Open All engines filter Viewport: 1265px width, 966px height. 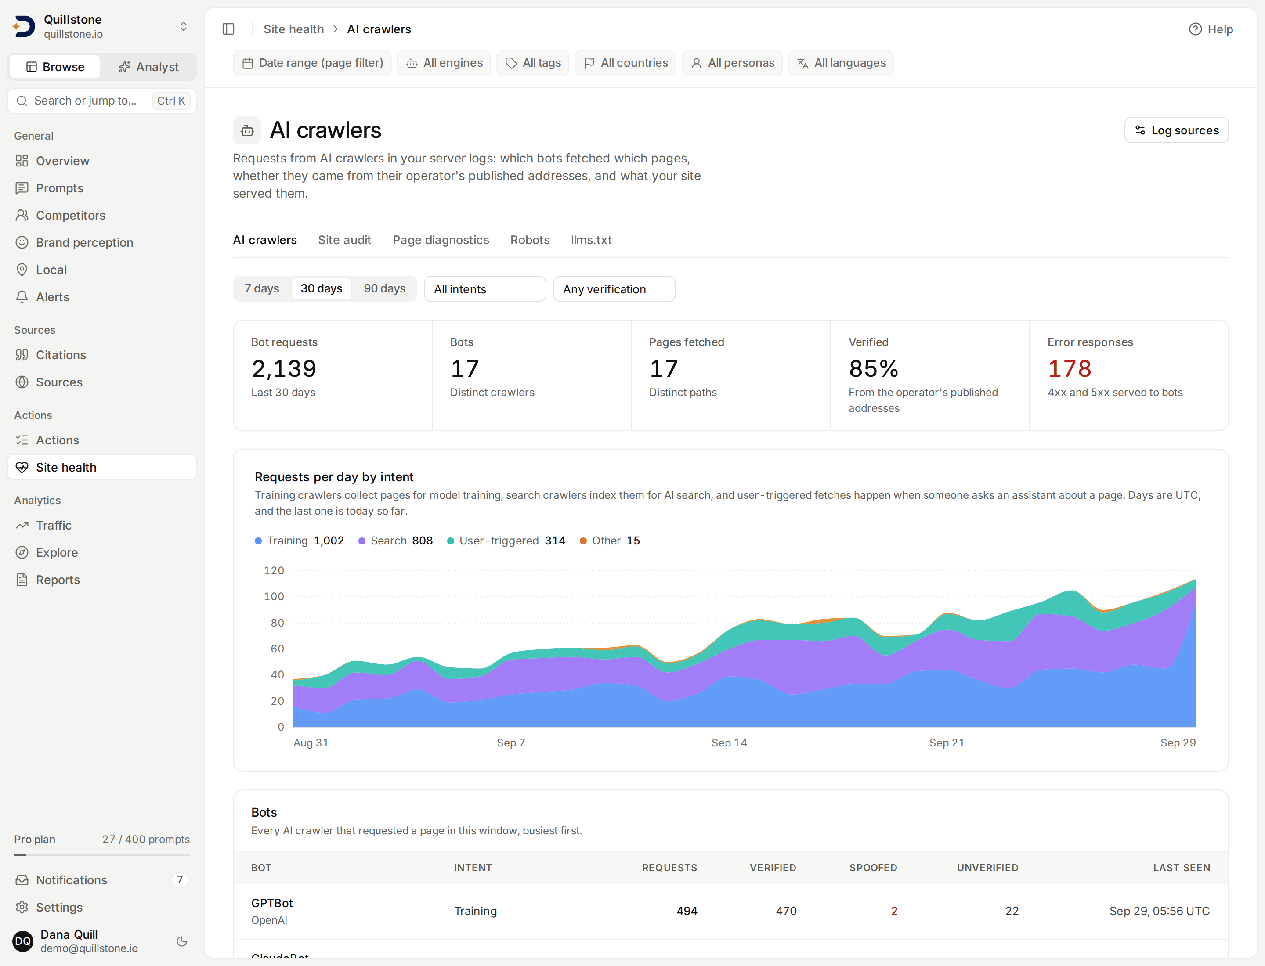click(444, 63)
